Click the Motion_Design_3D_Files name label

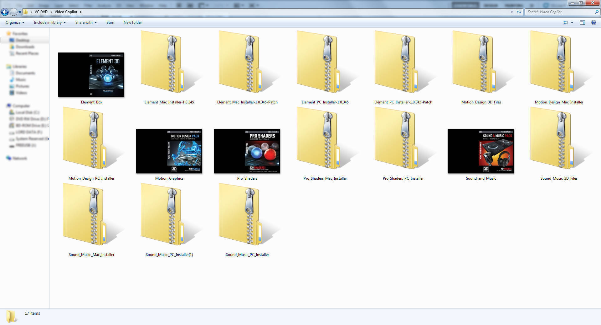point(481,102)
